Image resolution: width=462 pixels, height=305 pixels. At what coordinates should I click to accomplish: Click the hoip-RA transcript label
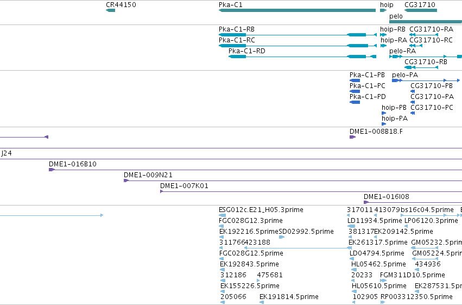coord(394,40)
